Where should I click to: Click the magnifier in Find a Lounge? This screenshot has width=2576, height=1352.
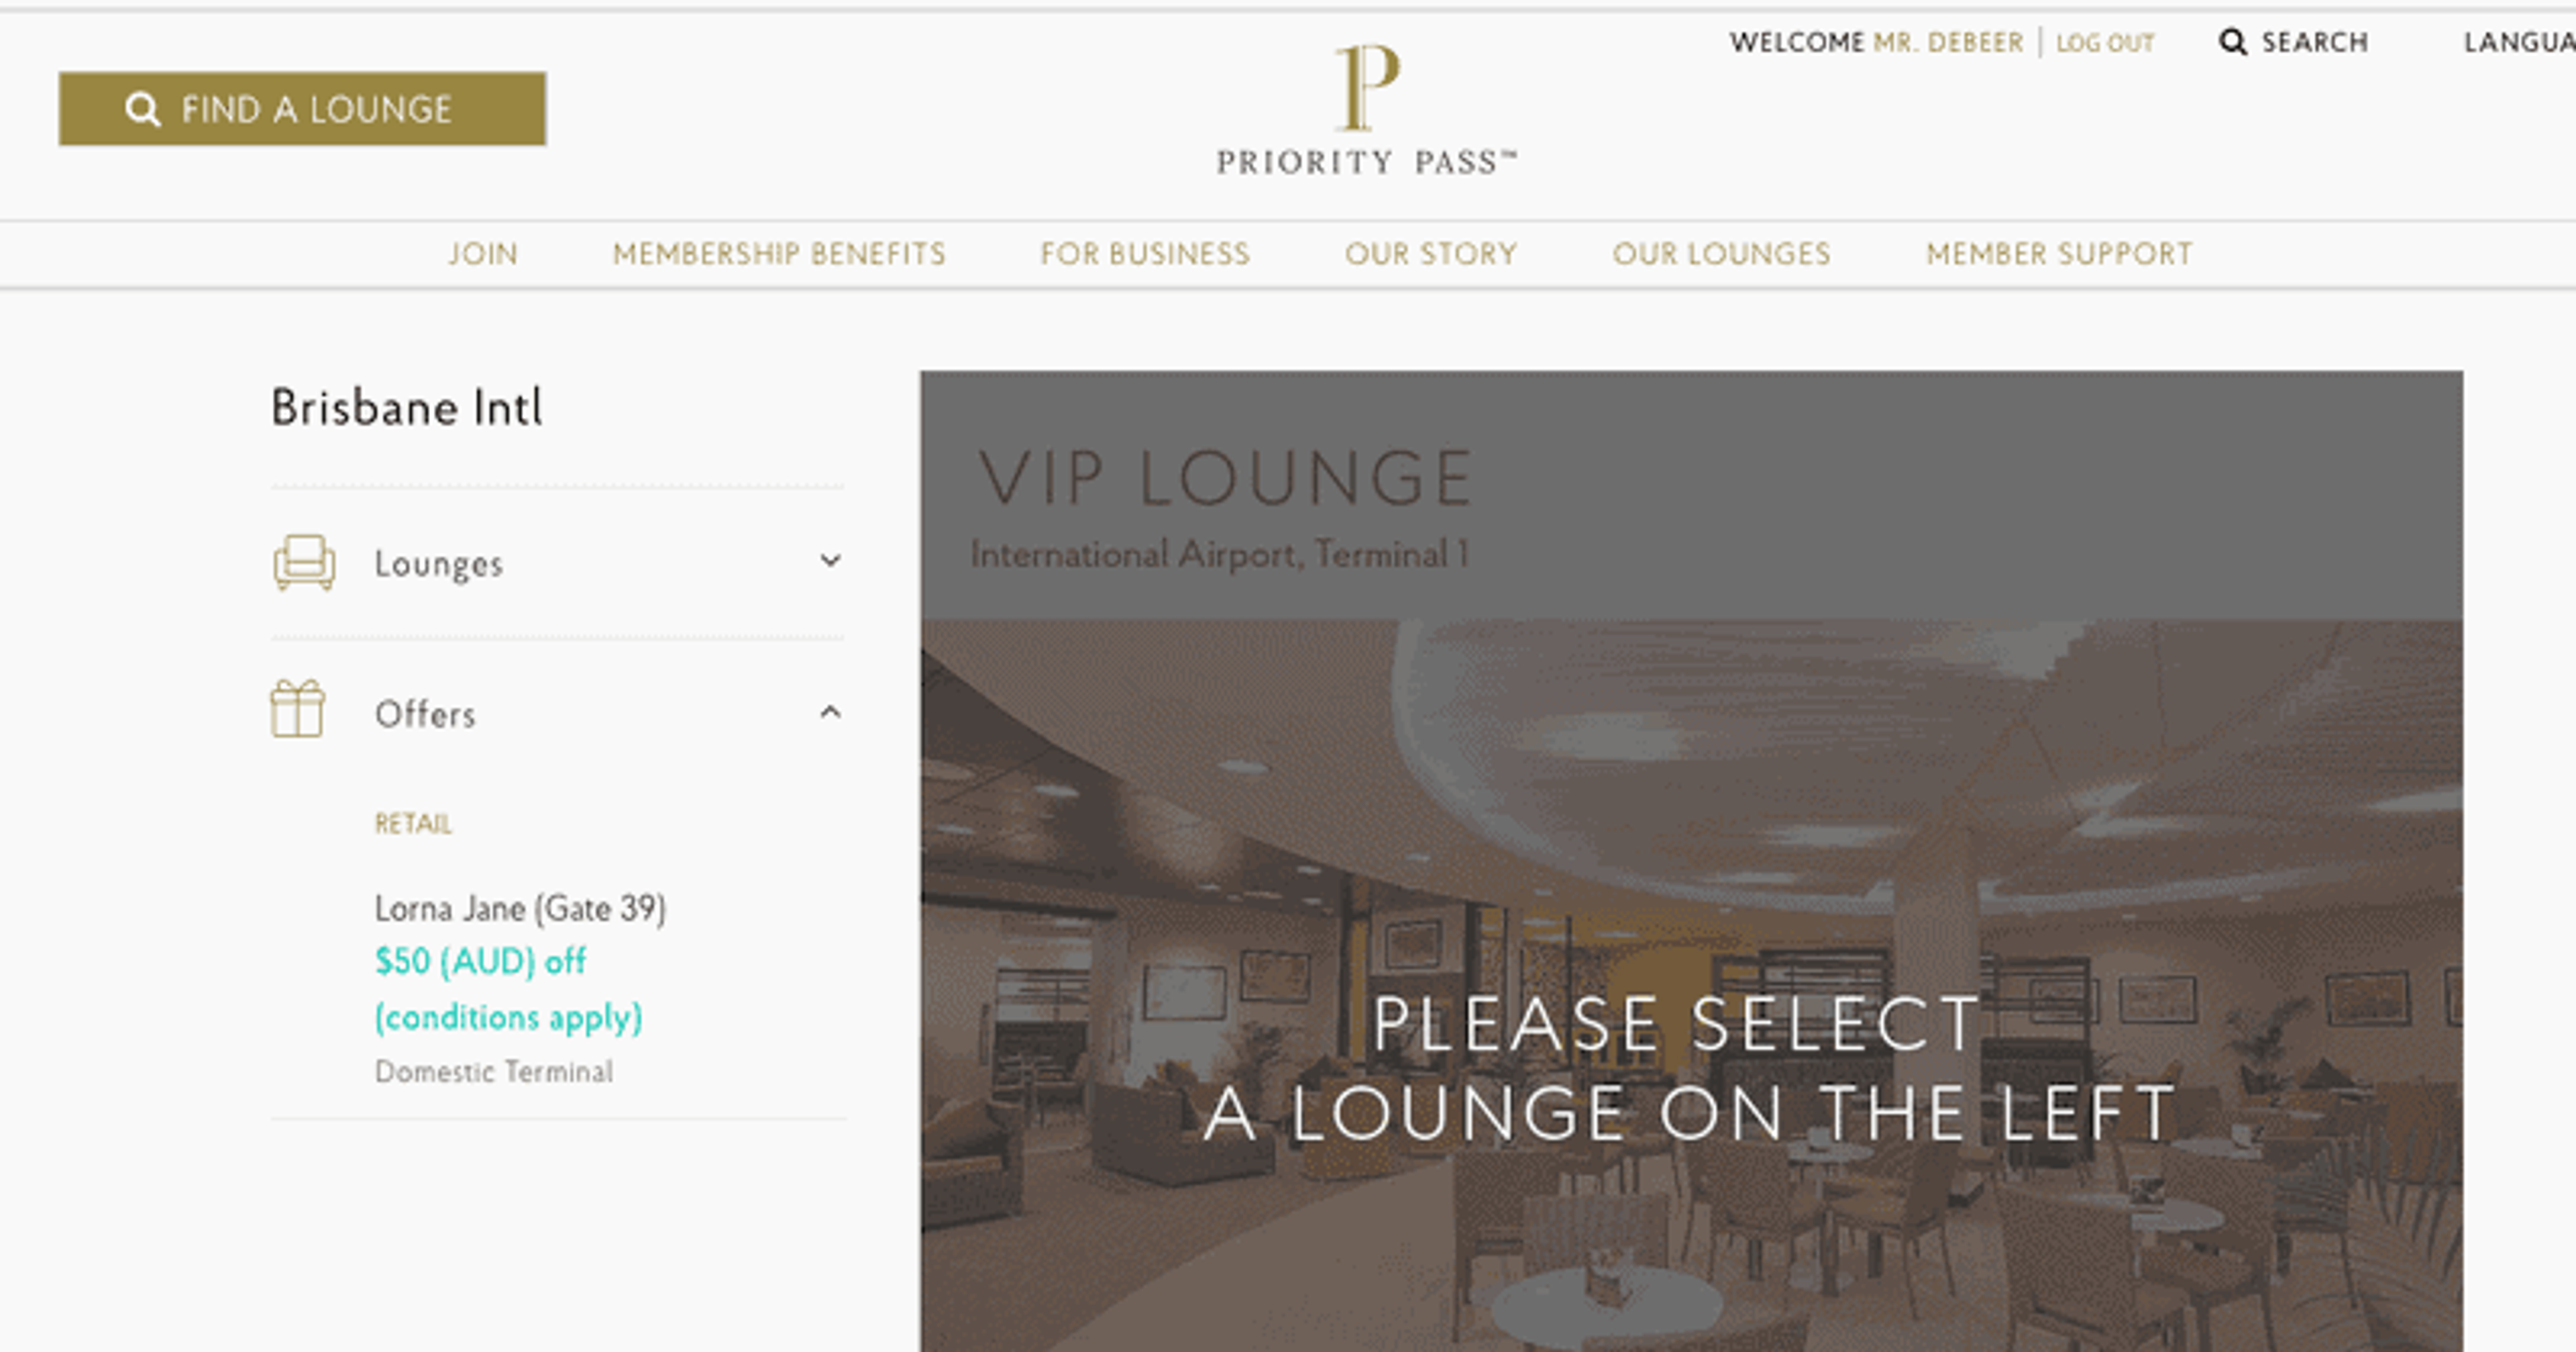[143, 109]
